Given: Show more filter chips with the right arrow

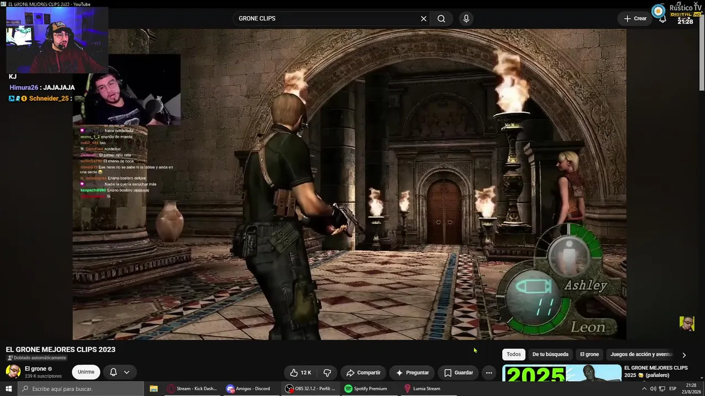Looking at the screenshot, I should [684, 355].
